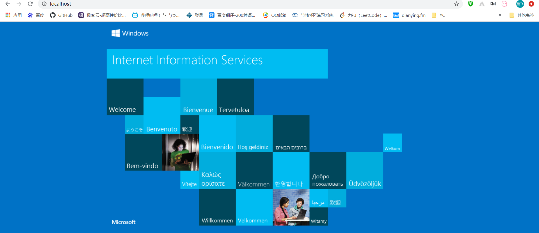Focus the address bar showing localhost

point(250,4)
